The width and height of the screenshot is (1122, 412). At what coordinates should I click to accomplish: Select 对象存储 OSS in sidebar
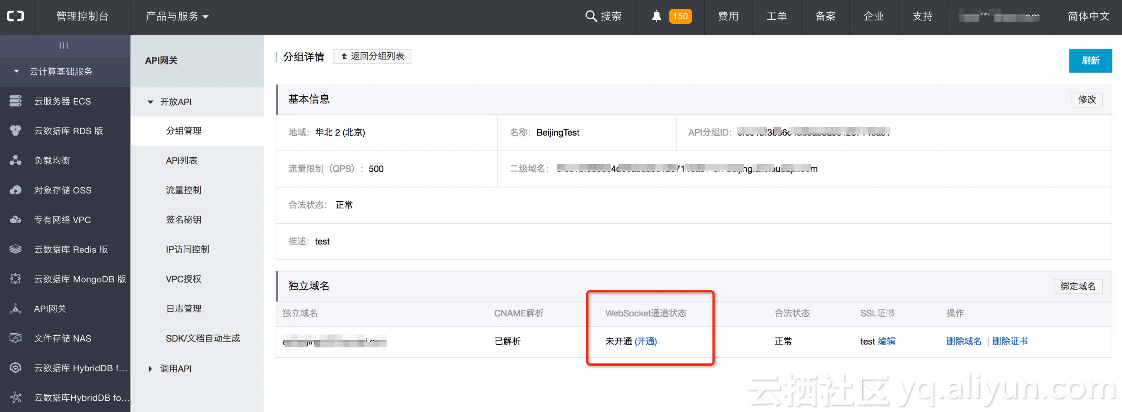[63, 190]
